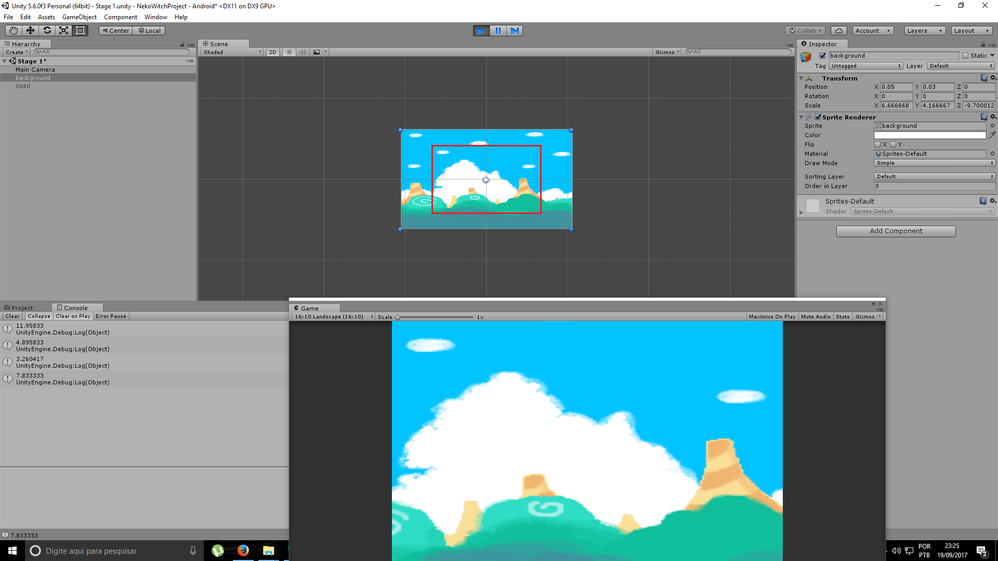The width and height of the screenshot is (998, 561).
Task: Enable Flip X checkbox
Action: (x=877, y=144)
